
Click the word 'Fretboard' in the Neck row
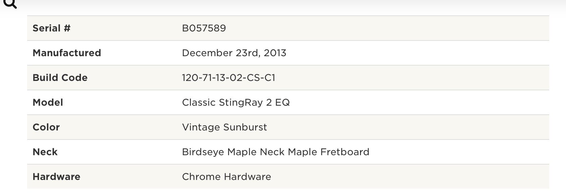[x=345, y=152]
